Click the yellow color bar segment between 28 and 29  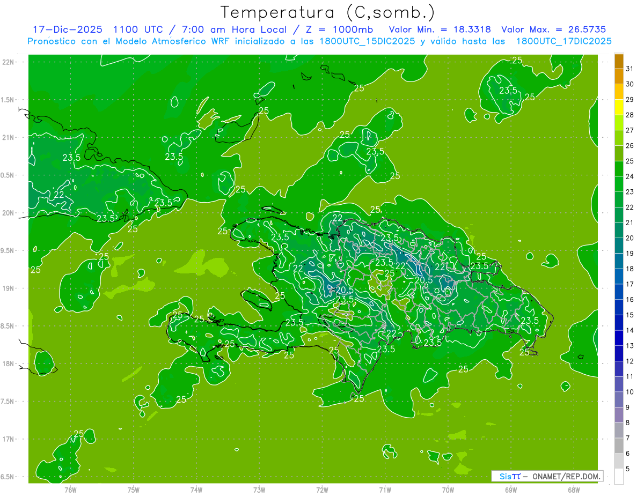[619, 107]
